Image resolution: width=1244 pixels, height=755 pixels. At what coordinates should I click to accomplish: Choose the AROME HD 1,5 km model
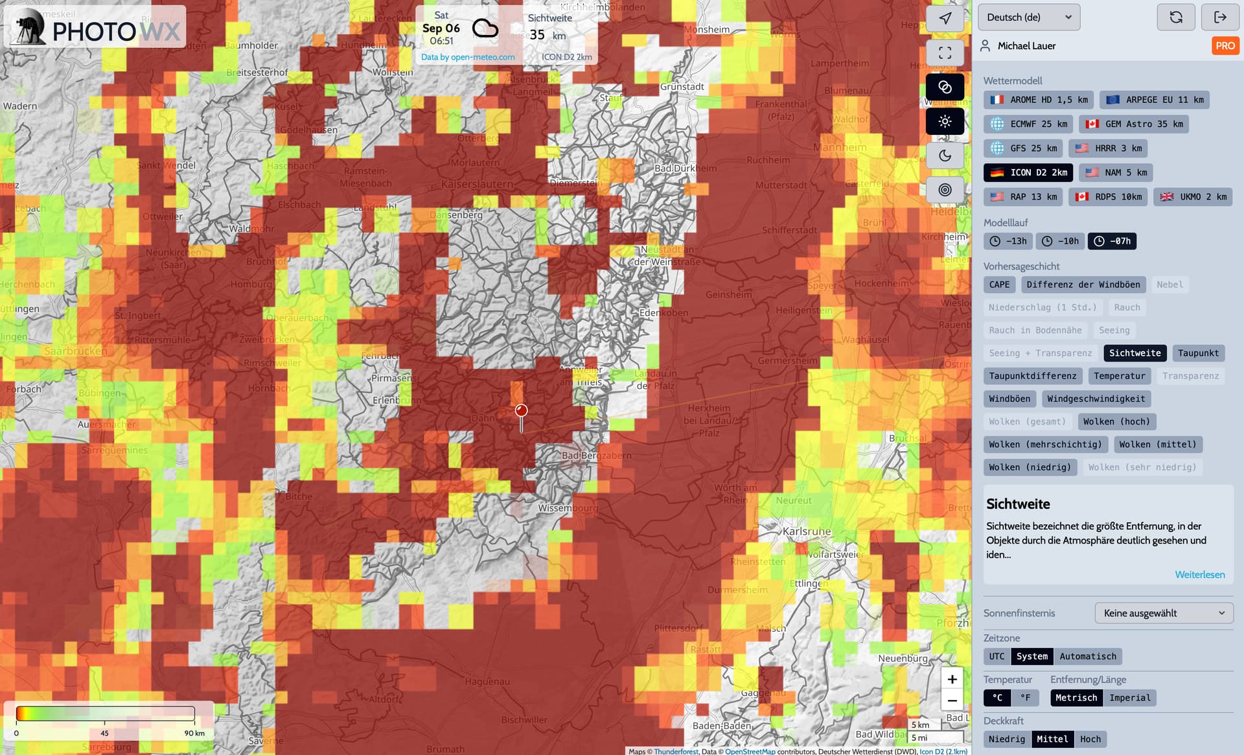pyautogui.click(x=1039, y=100)
